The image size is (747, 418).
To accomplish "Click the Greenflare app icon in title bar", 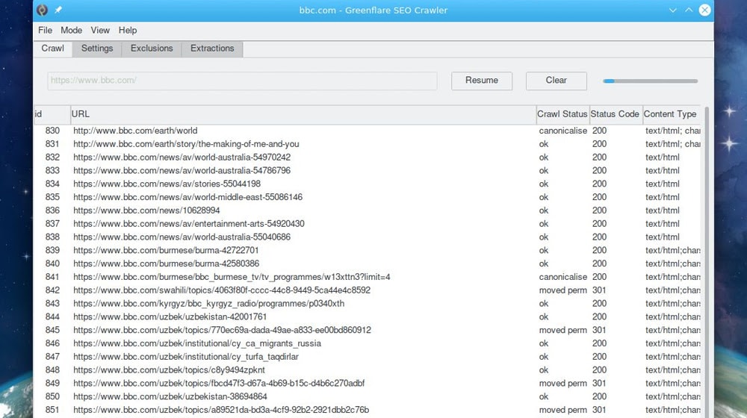I will point(43,10).
